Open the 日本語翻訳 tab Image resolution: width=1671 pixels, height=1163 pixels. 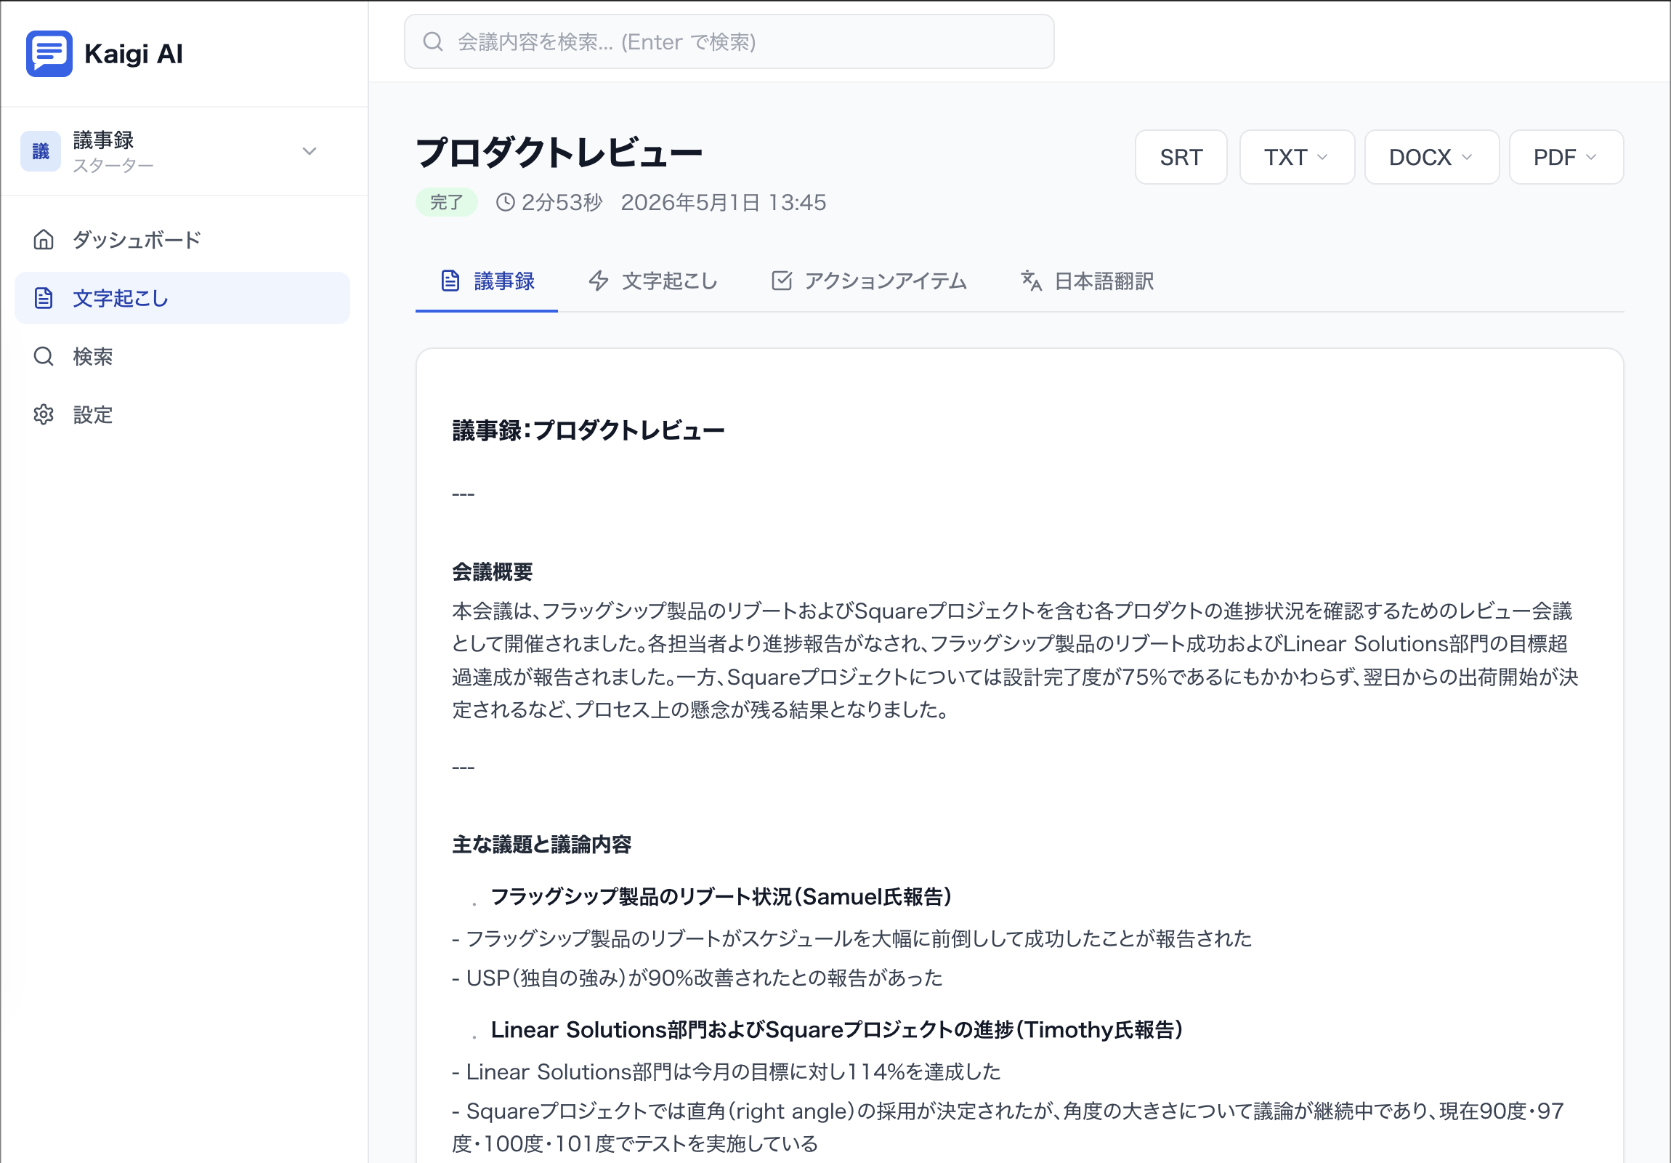click(x=1088, y=281)
